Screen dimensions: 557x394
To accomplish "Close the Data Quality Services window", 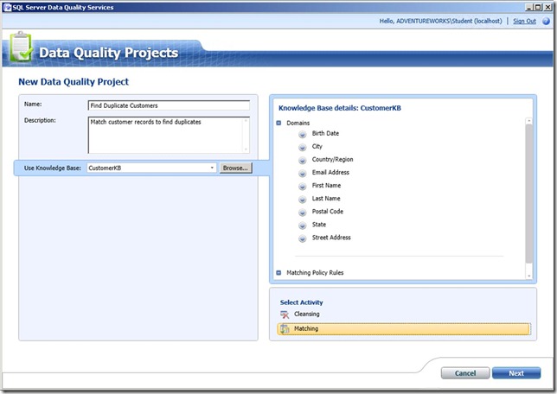I will click(547, 7).
